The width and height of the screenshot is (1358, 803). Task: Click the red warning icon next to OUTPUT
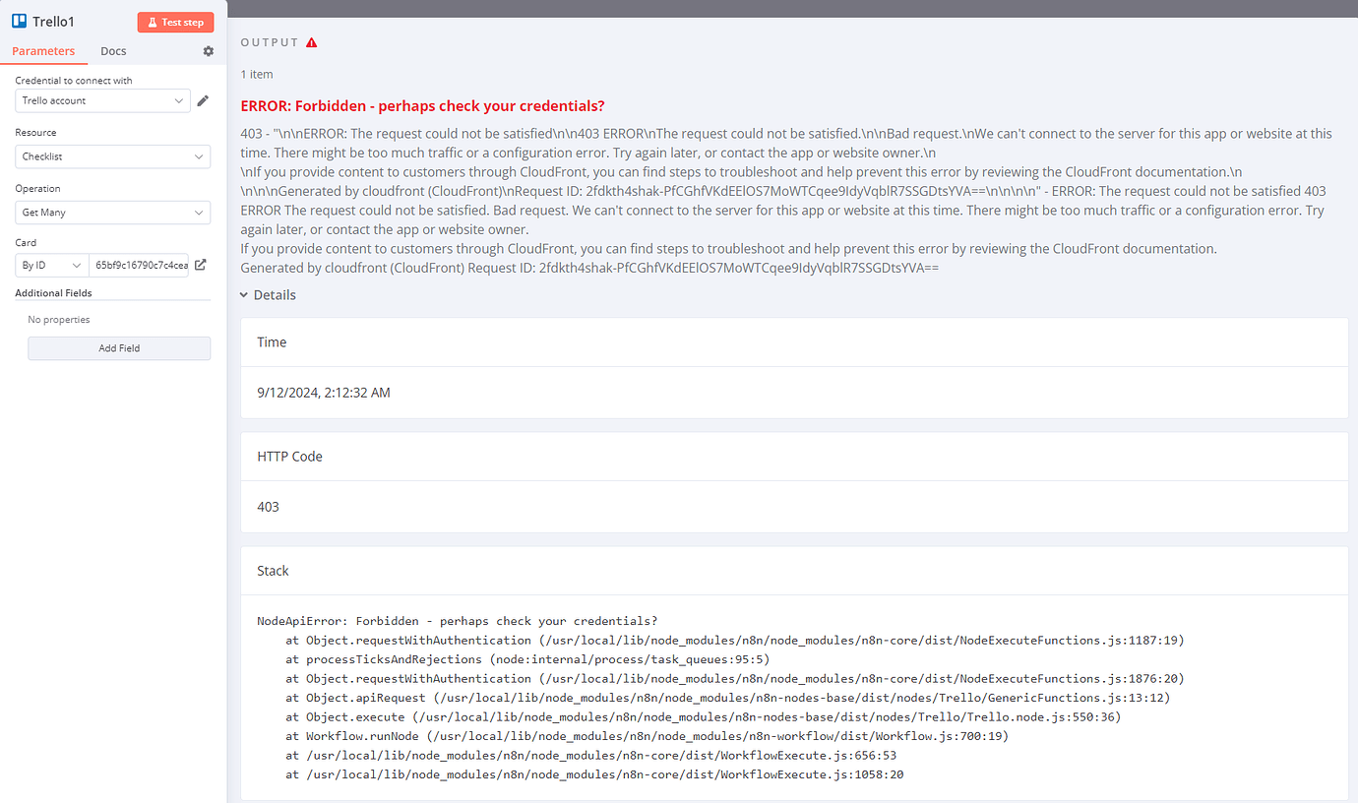click(312, 42)
